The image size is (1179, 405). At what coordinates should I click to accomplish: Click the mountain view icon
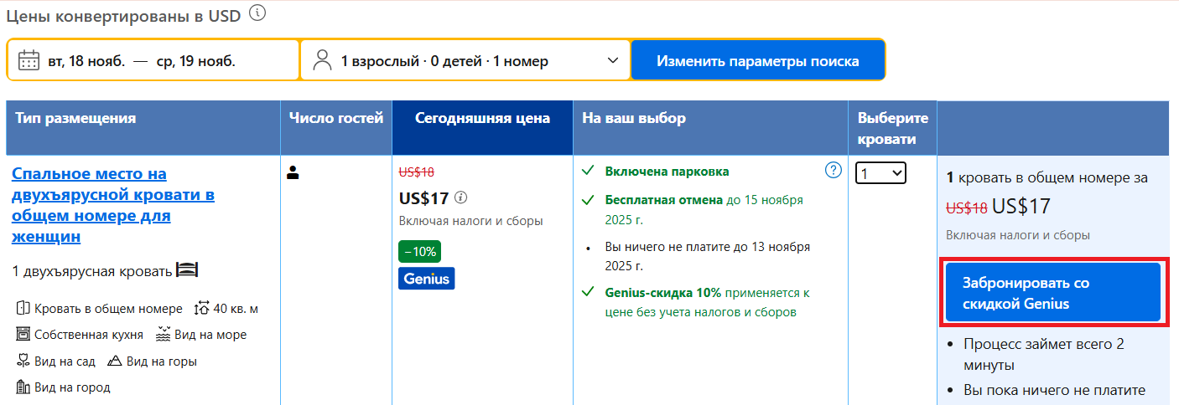pos(115,361)
